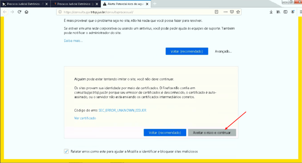Click Voltar (recomendado) in advanced panel

coord(165,133)
